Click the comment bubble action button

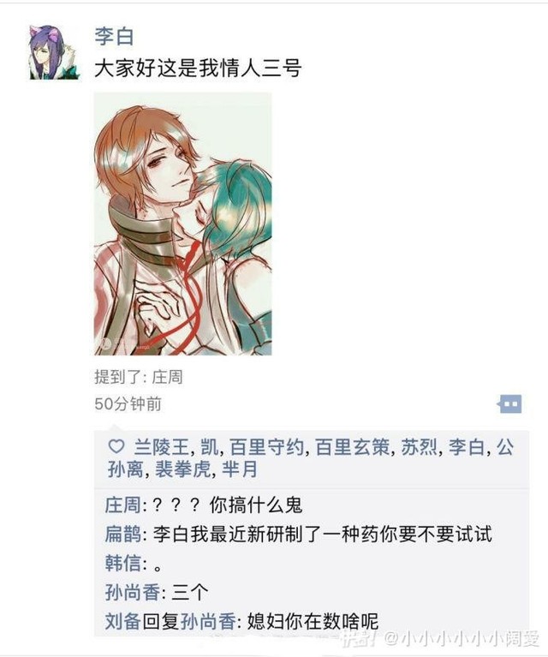[509, 404]
